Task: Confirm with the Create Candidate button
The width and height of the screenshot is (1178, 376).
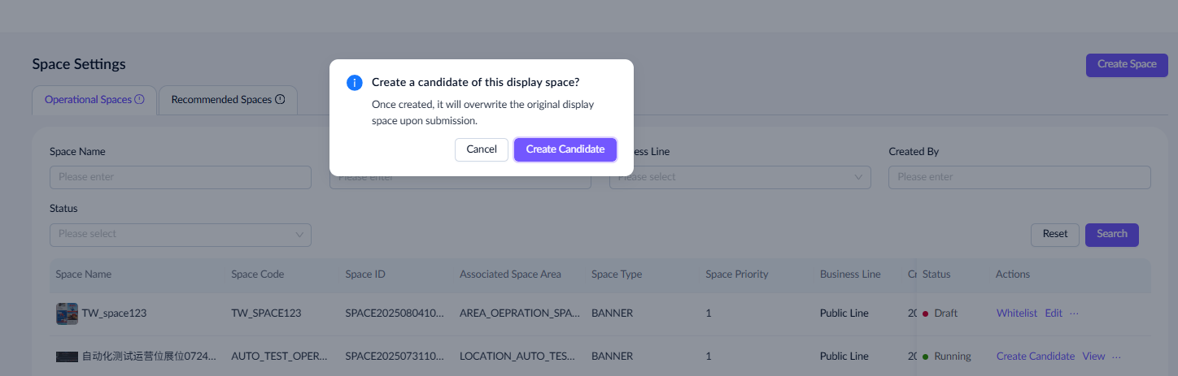Action: click(x=565, y=149)
